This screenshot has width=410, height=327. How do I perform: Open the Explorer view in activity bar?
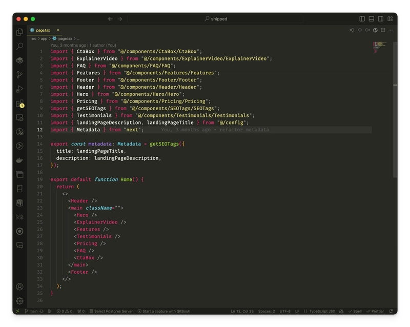coord(19,32)
